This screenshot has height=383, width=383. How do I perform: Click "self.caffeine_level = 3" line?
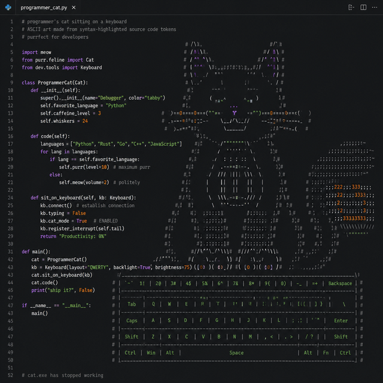pos(71,113)
